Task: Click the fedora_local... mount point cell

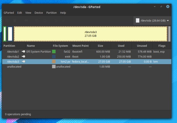Action: 80,62
